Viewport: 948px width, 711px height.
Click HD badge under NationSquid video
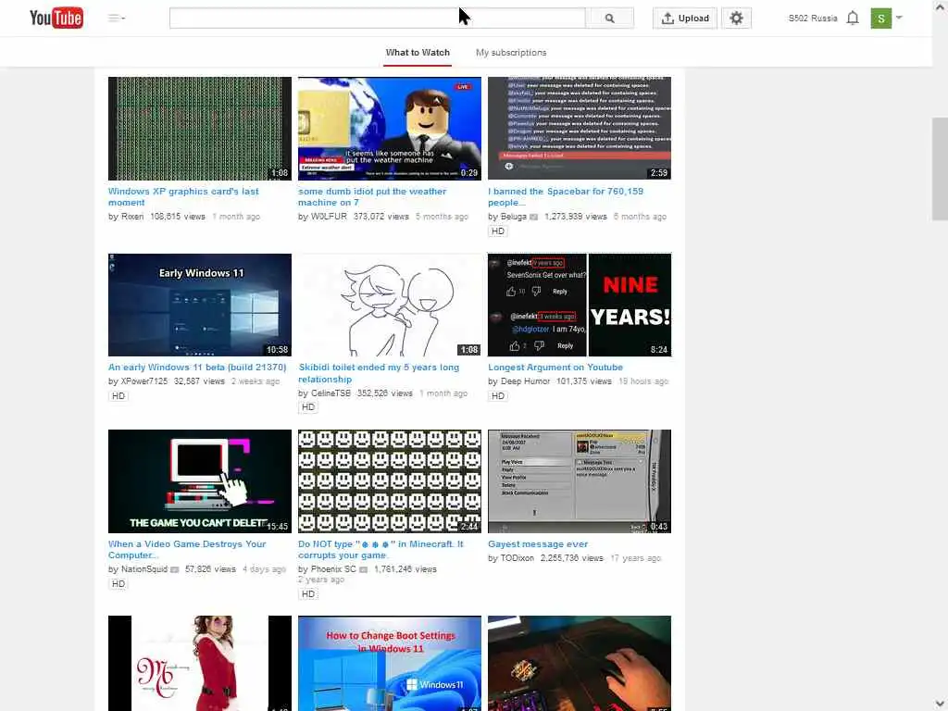point(118,583)
